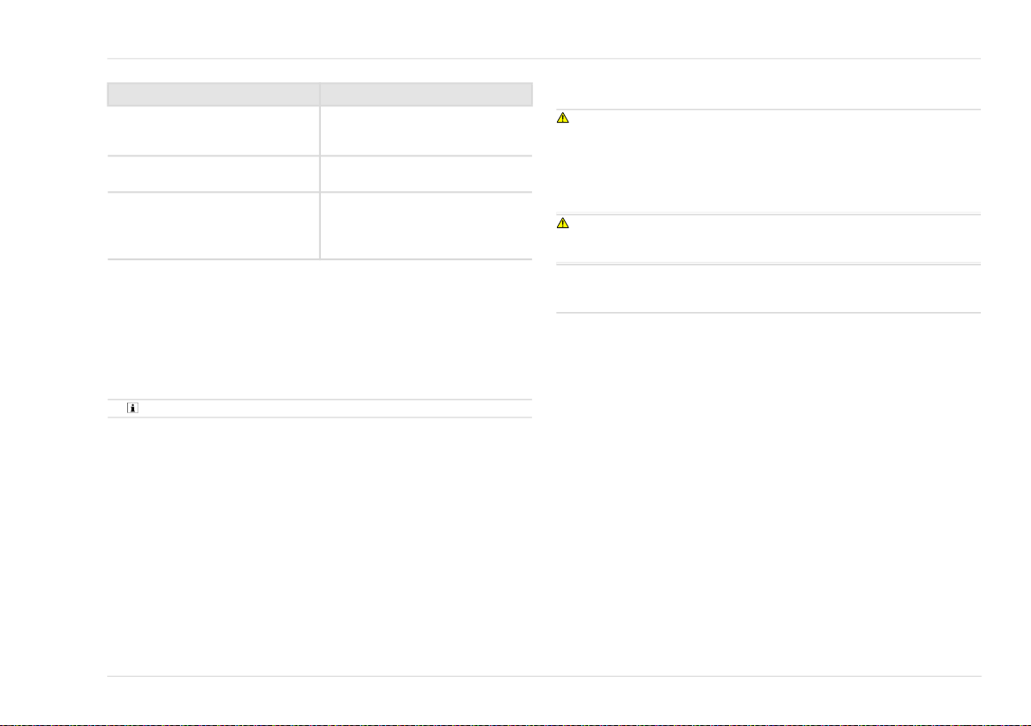Click the page footer horizontal rule
The image size is (1031, 726).
pos(544,676)
